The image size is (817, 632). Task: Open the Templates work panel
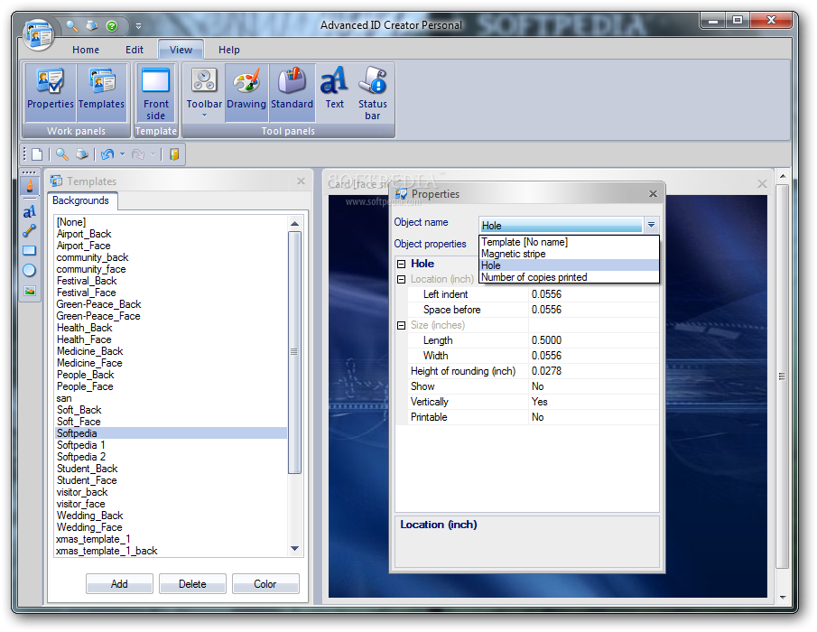[x=102, y=93]
